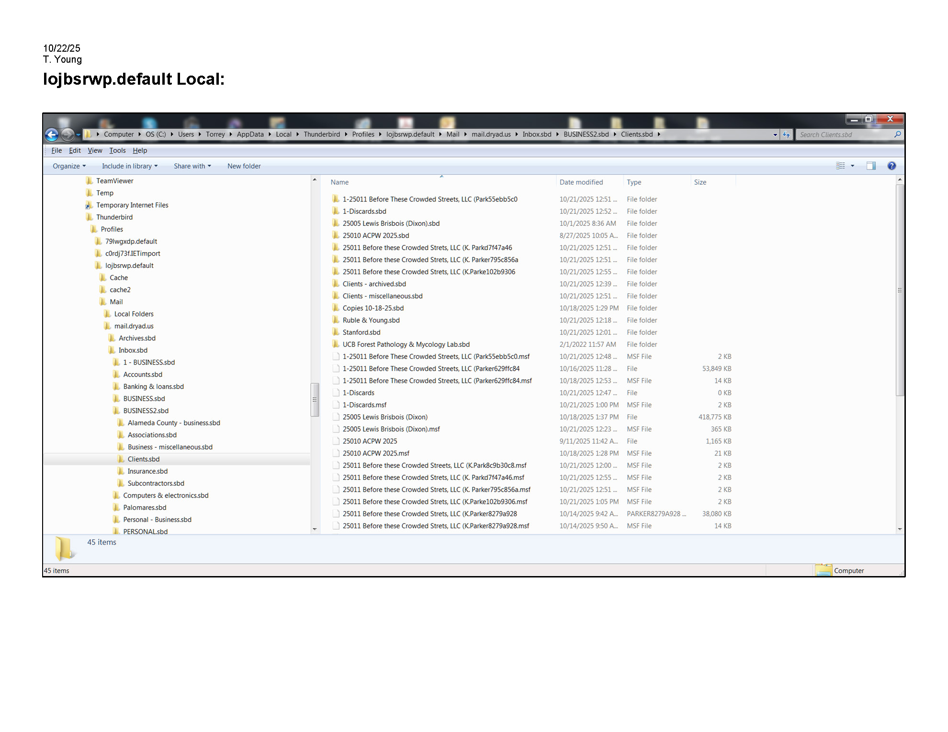Open the Include in library dropdown
Image resolution: width=948 pixels, height=732 pixels.
pyautogui.click(x=129, y=166)
